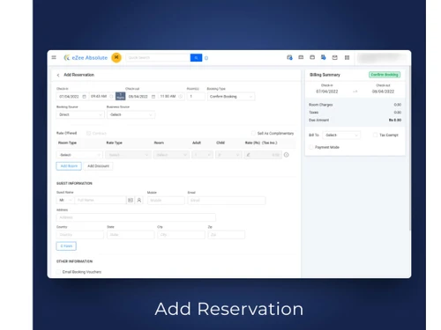Click the eZee Absolute logo

(x=86, y=58)
